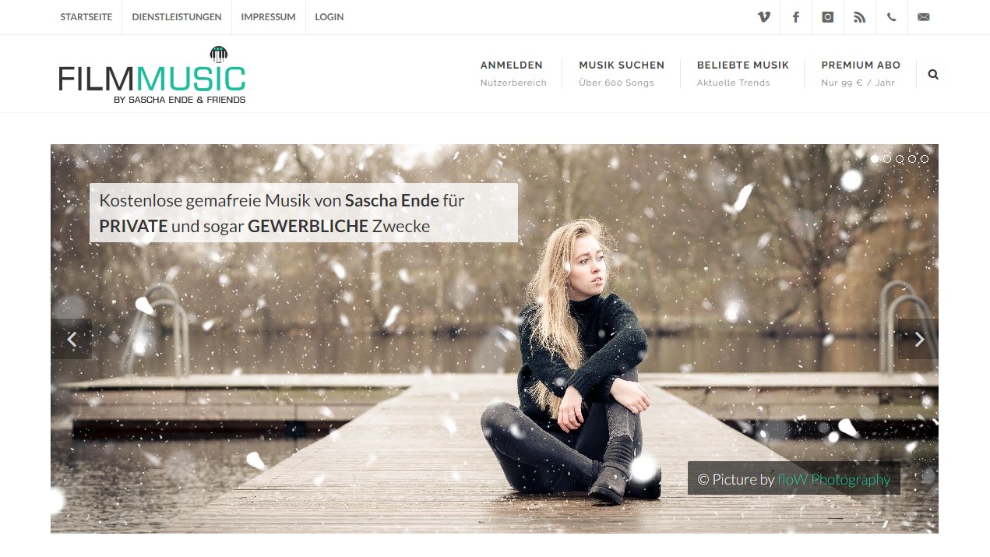The width and height of the screenshot is (990, 557).
Task: Open search with the magnifier icon
Action: pyautogui.click(x=933, y=75)
